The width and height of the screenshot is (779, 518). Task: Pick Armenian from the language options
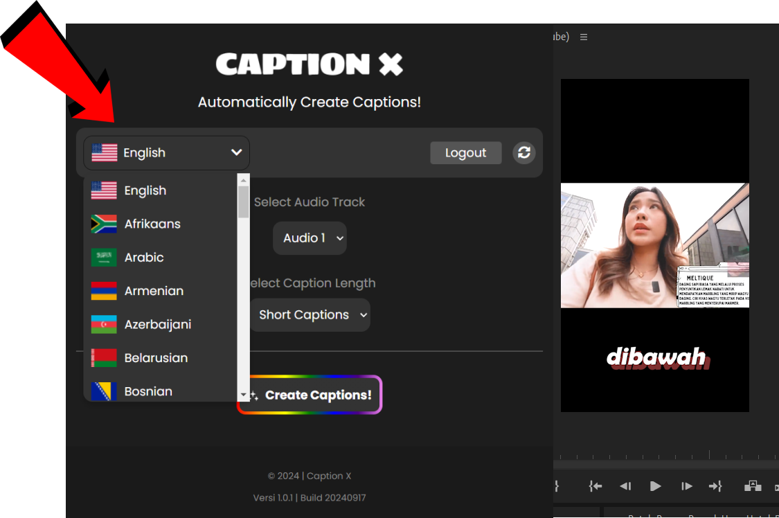point(154,291)
